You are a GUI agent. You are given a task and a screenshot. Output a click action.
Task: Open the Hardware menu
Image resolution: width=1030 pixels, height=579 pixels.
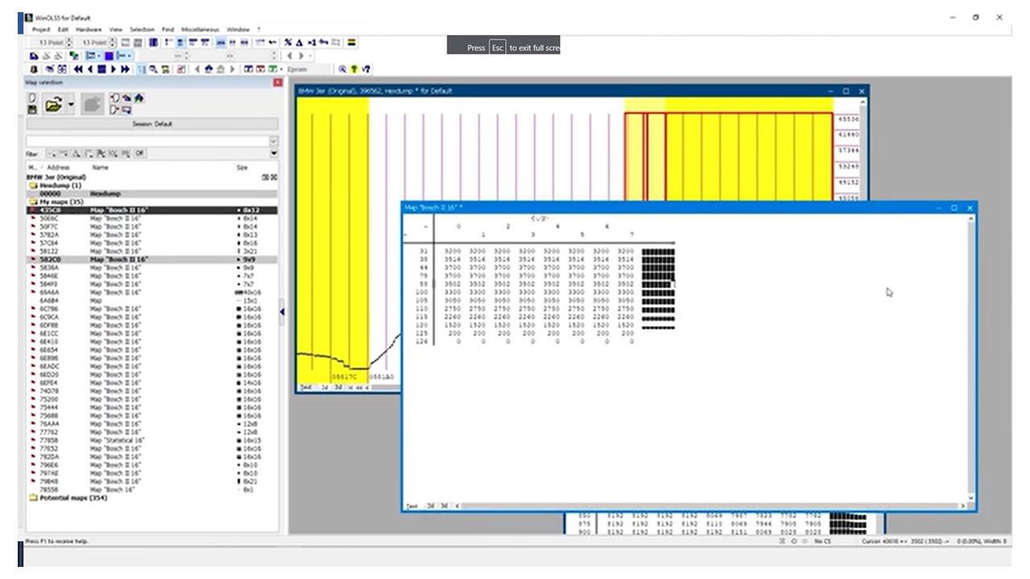coord(89,30)
